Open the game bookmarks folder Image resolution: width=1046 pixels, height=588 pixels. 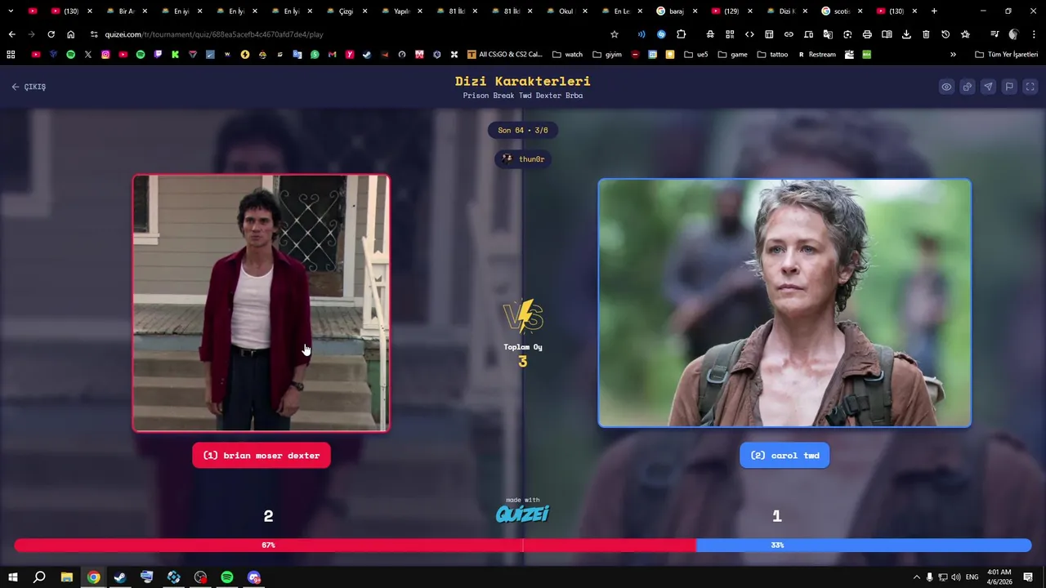(733, 55)
